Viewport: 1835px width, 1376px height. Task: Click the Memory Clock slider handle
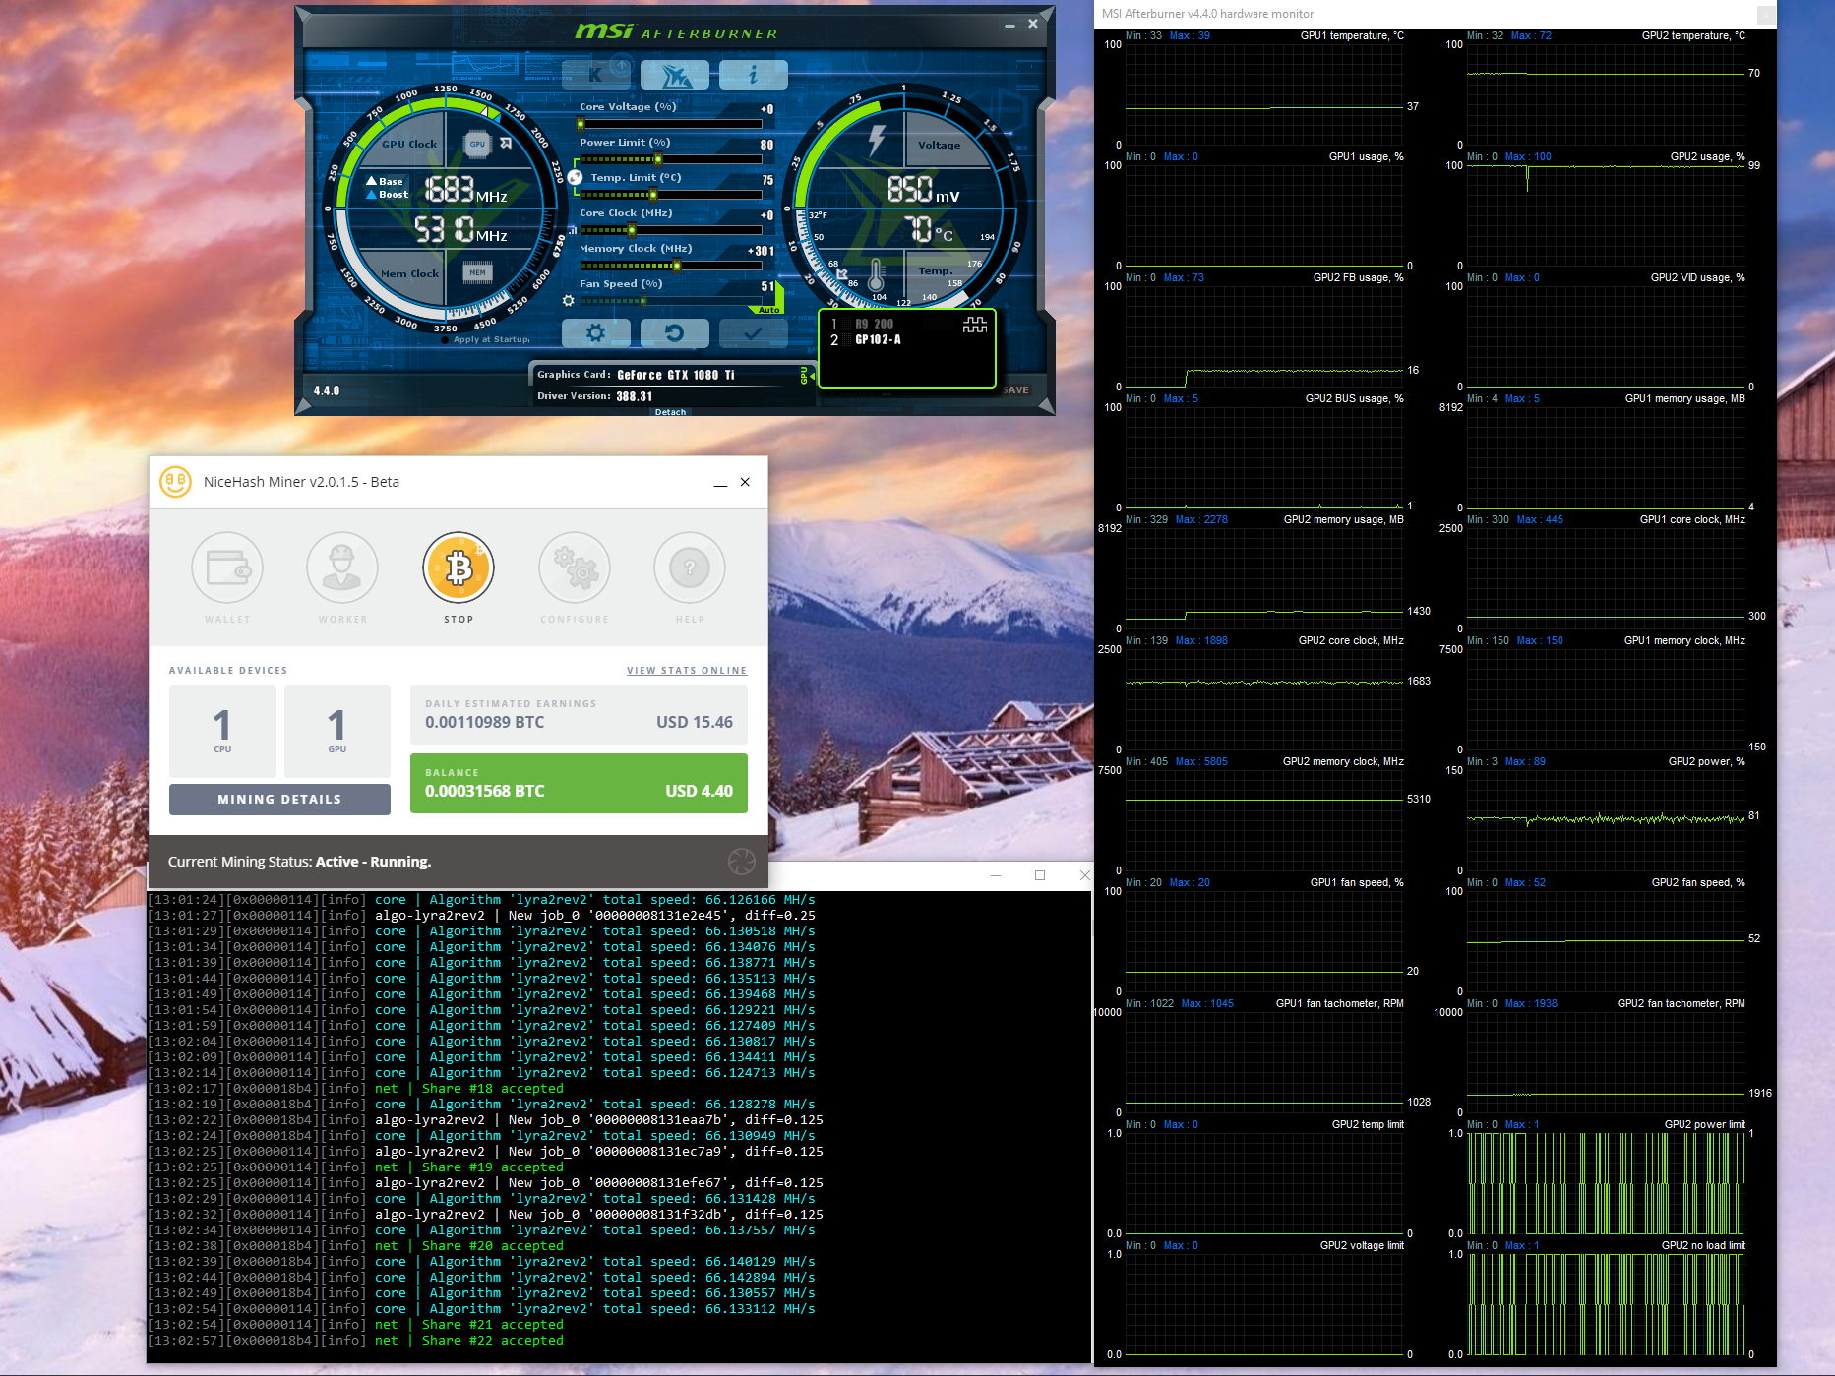tap(676, 266)
